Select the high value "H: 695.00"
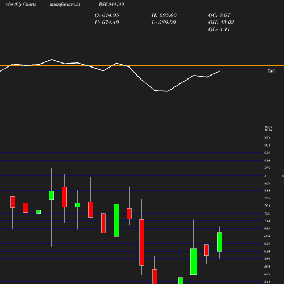Screen dimensions: 284x284 164,15
